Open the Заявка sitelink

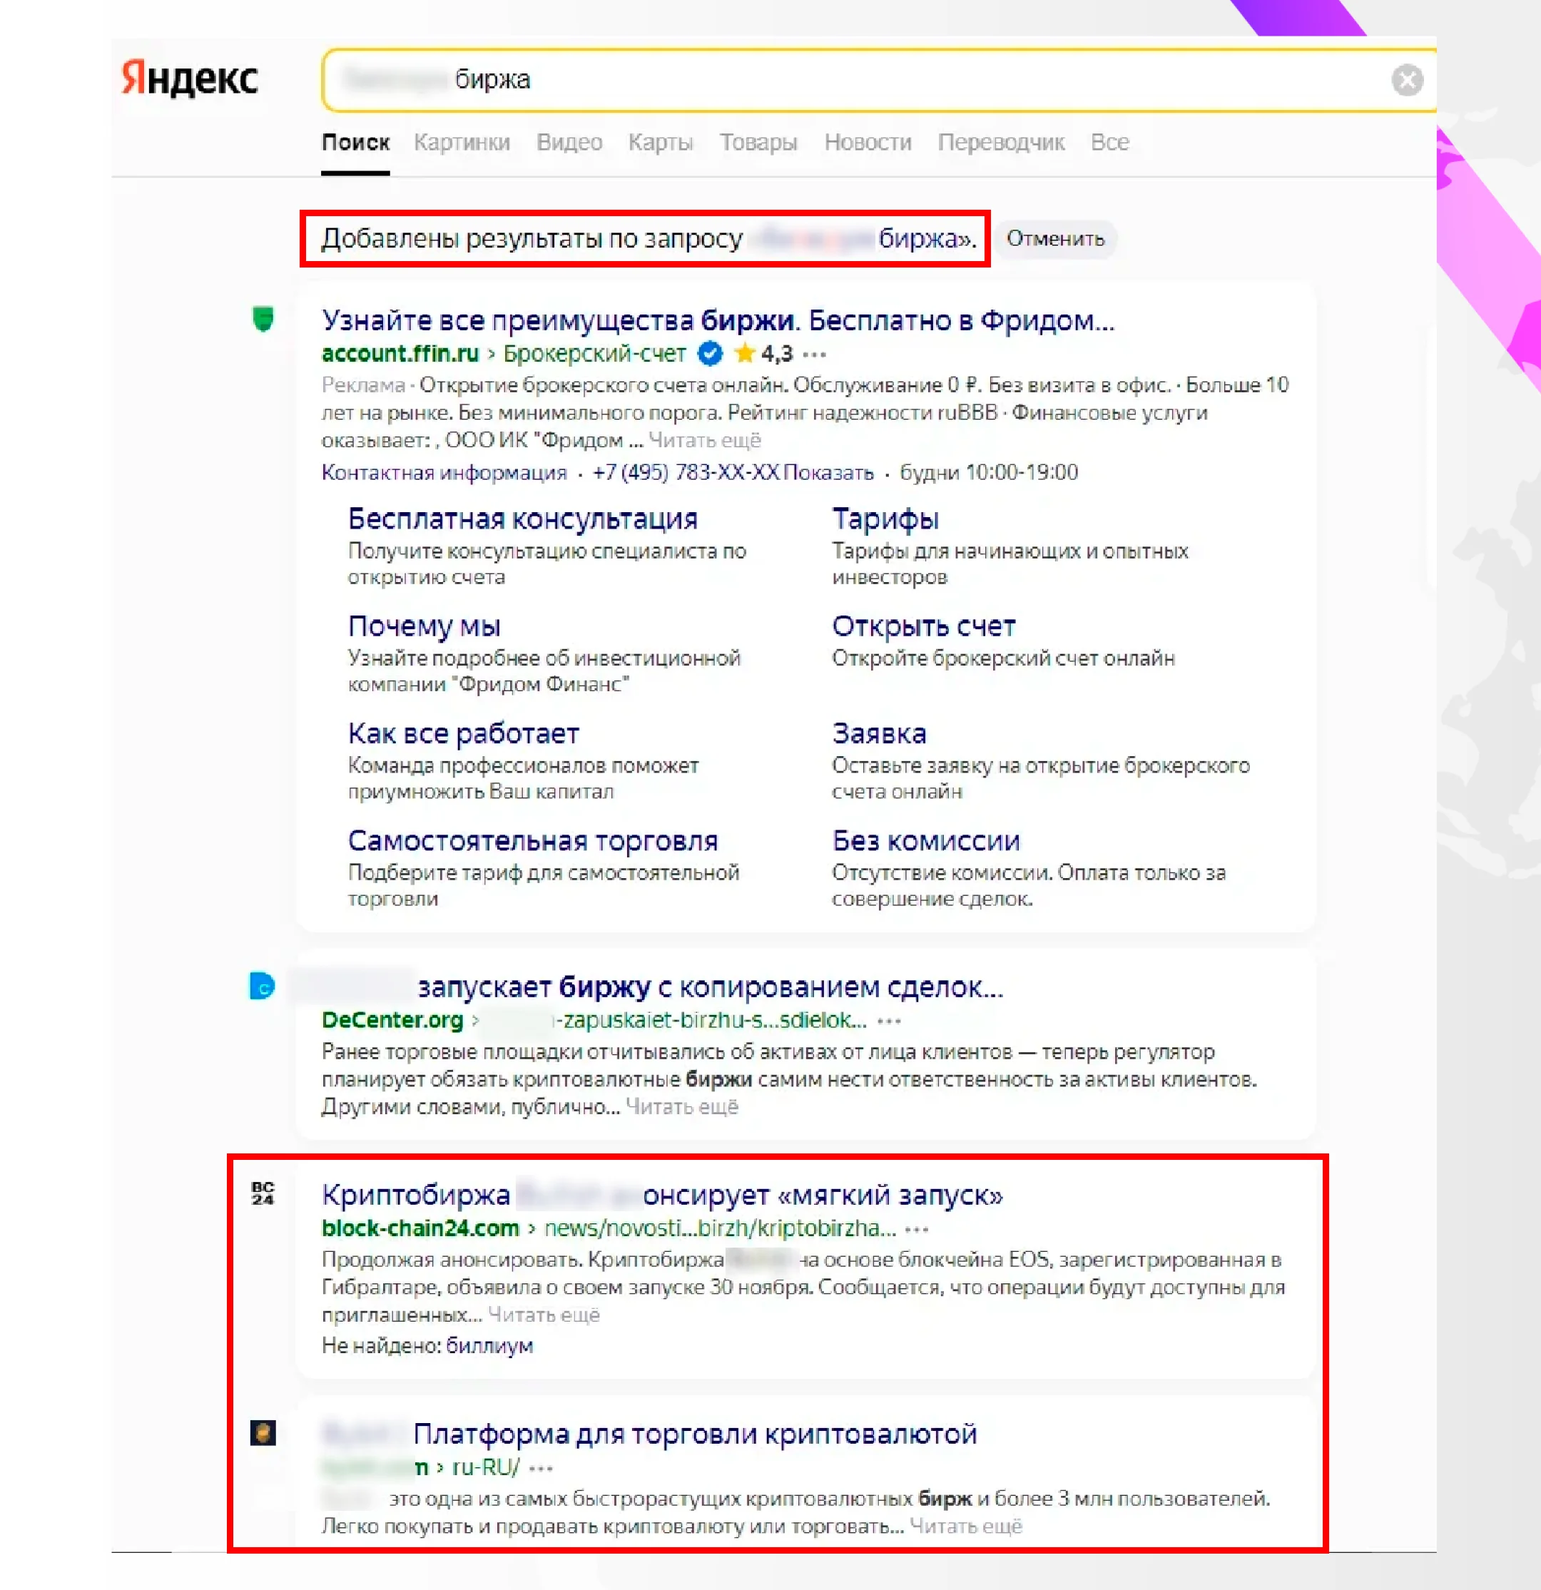879,733
